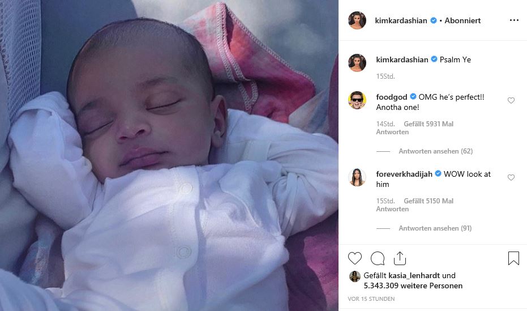
Task: Click verified badge next to header kimkardashian
Action: coord(434,20)
